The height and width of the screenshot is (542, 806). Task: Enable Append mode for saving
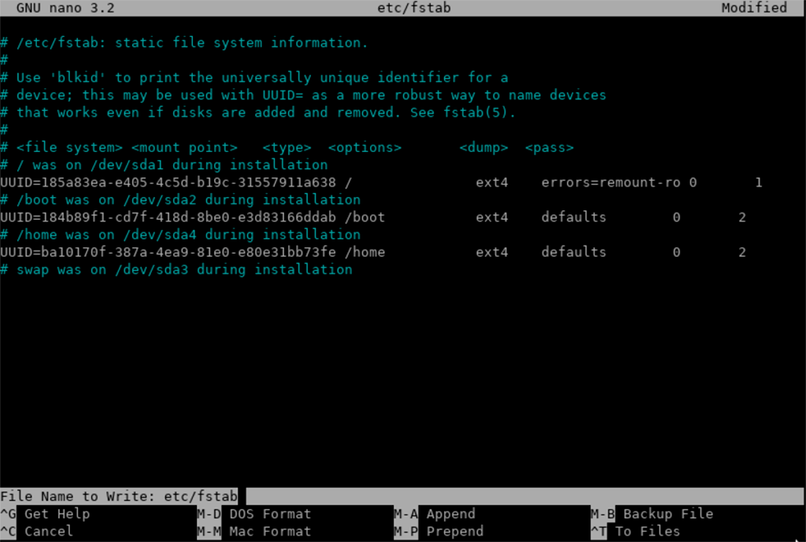[x=449, y=514]
